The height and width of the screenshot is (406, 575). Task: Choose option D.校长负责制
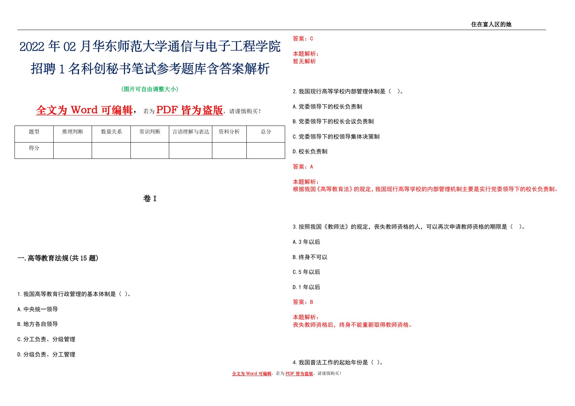[x=310, y=152]
